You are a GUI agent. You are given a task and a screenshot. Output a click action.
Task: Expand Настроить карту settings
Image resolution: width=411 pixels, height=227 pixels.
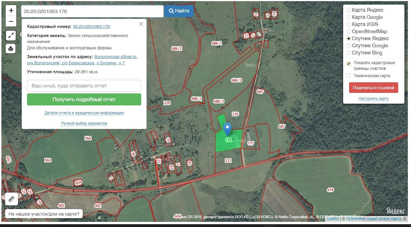(x=373, y=99)
